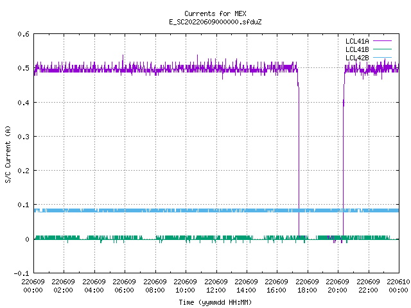The image size is (411, 308).
Task: Click the 0.2 y-axis tick label
Action: (23, 171)
